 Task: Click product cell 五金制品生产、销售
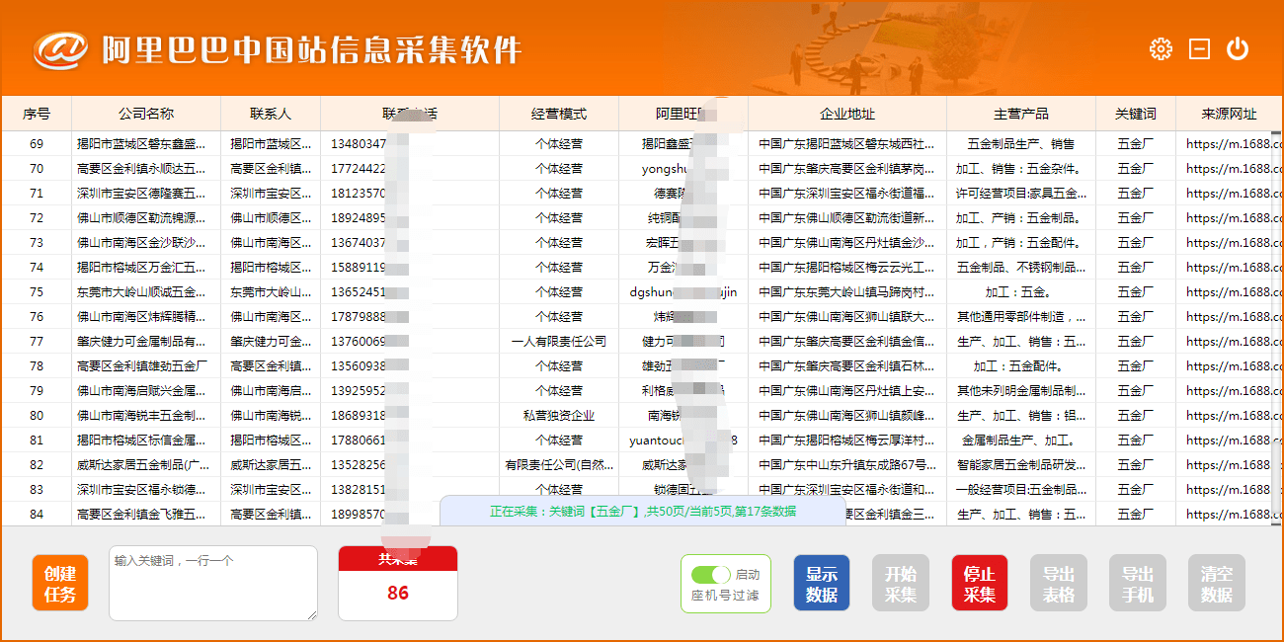(1021, 143)
